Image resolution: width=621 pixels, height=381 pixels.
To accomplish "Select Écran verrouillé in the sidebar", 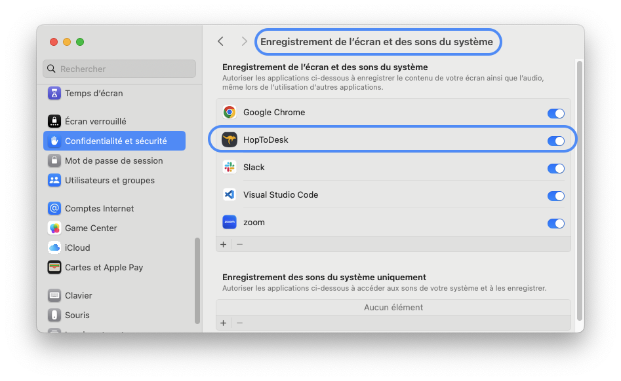I will pos(95,122).
